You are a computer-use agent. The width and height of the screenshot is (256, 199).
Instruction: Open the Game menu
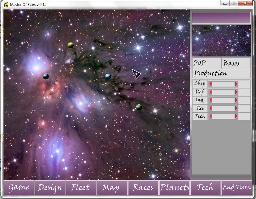[19, 188]
